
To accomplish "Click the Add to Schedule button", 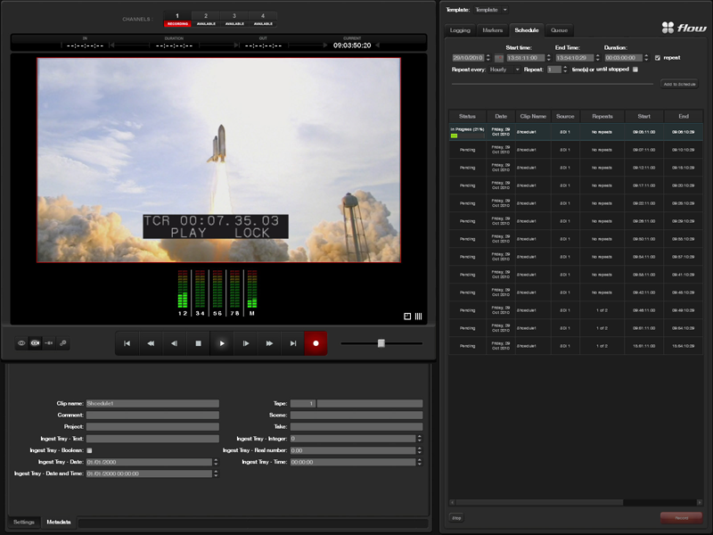I will pyautogui.click(x=679, y=84).
